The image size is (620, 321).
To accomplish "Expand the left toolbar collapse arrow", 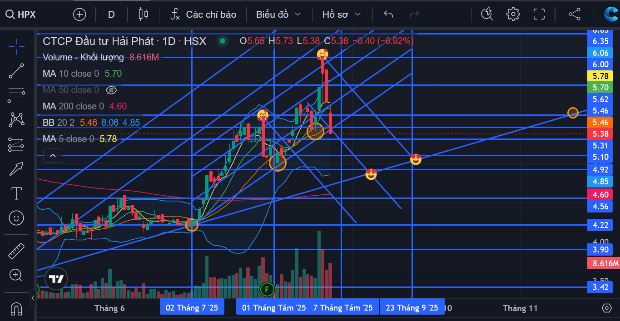I will point(33,298).
